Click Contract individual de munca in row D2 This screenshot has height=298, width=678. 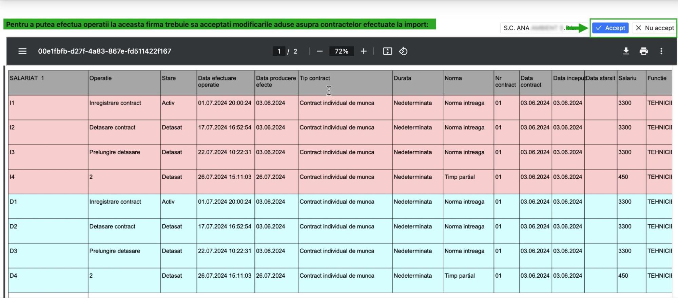click(x=337, y=226)
